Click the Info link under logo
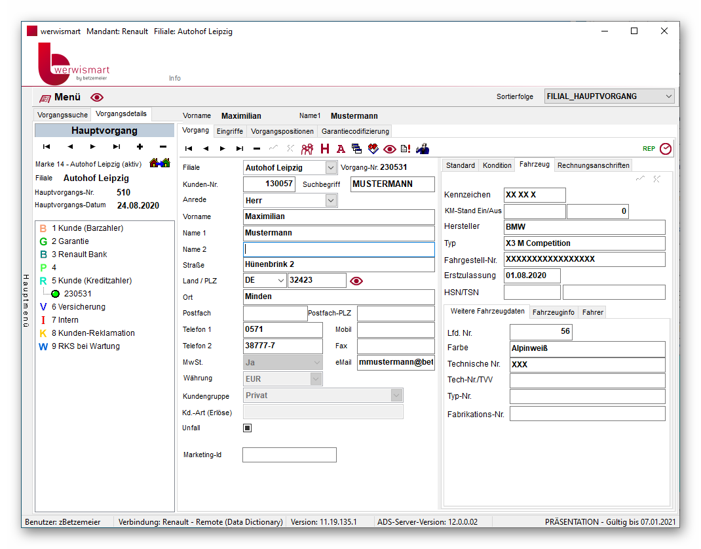 coord(175,78)
